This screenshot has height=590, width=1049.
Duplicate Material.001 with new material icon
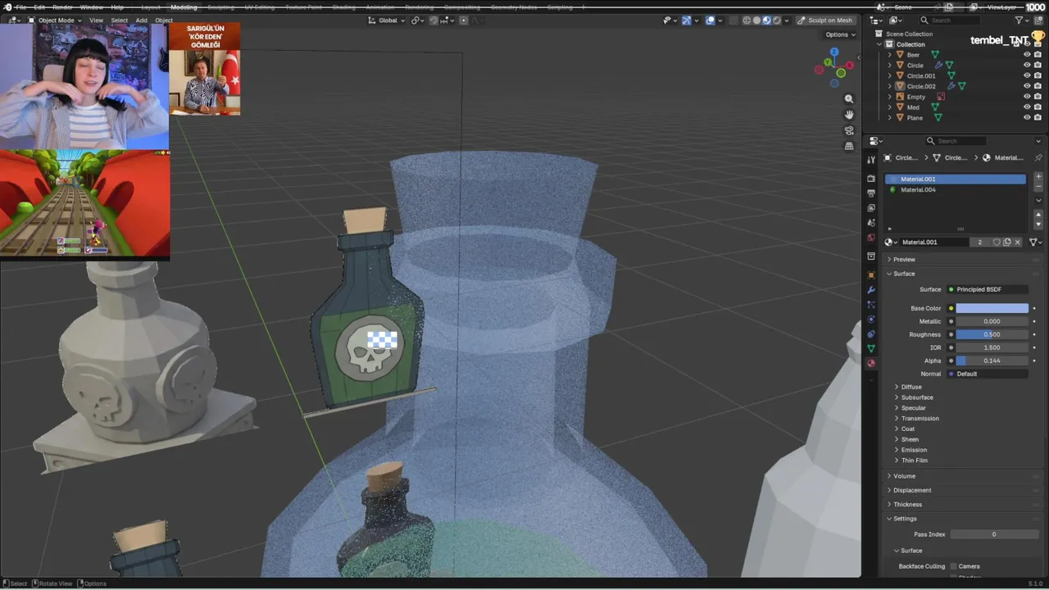click(1007, 242)
